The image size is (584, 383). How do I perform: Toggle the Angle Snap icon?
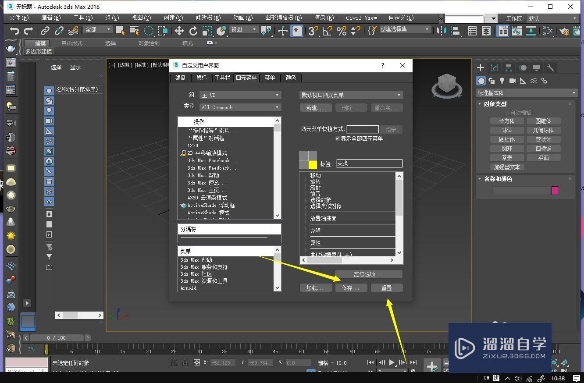[x=327, y=30]
